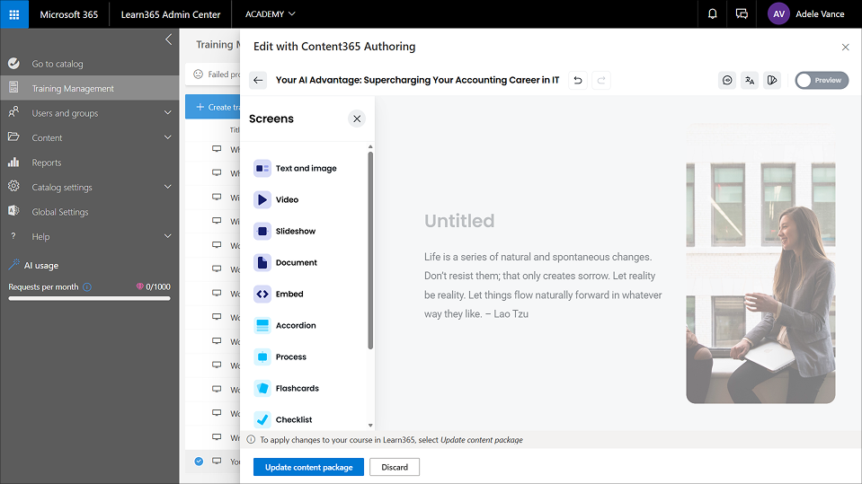Open the ACADEMY dropdown
Image resolution: width=862 pixels, height=484 pixels.
pyautogui.click(x=270, y=14)
